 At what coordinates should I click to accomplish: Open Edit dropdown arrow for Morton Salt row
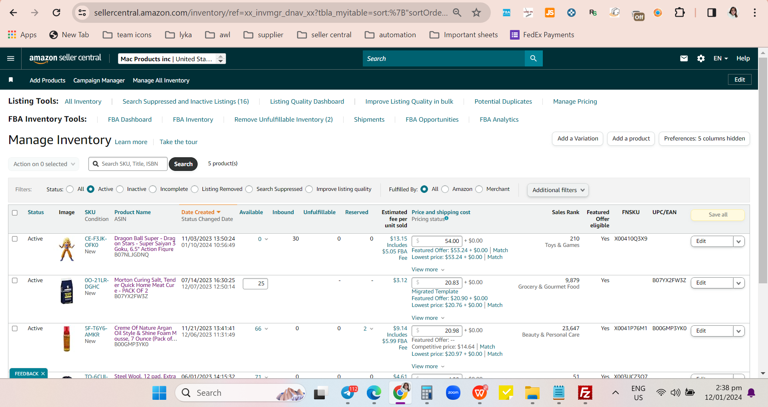pyautogui.click(x=739, y=283)
